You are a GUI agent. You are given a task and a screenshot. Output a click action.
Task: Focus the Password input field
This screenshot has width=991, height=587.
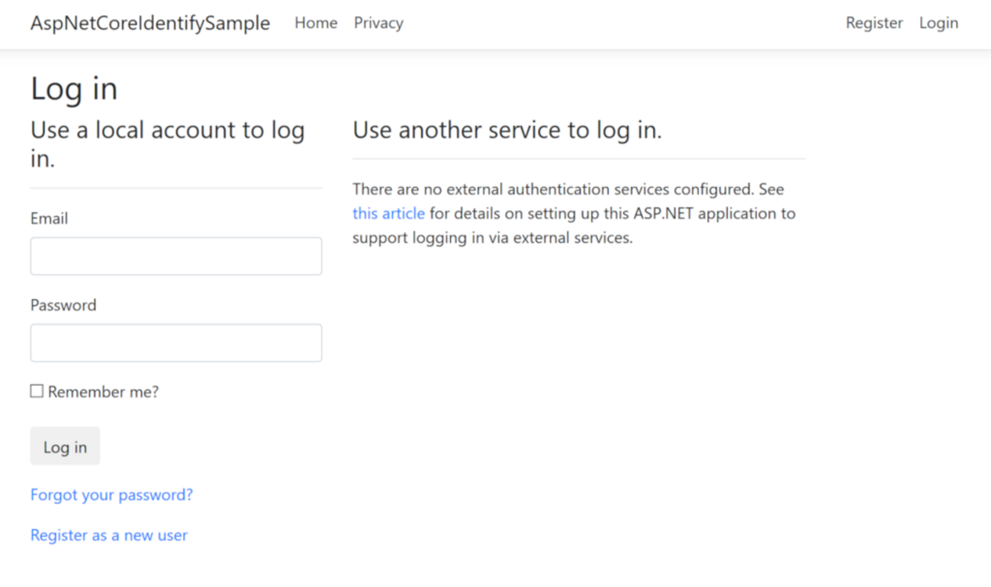point(176,343)
